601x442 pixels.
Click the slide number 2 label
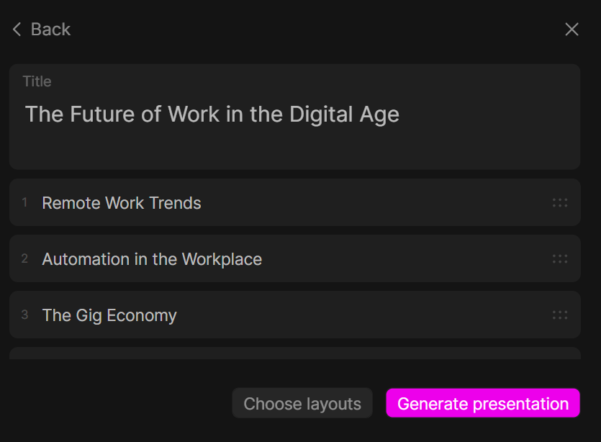pos(24,259)
